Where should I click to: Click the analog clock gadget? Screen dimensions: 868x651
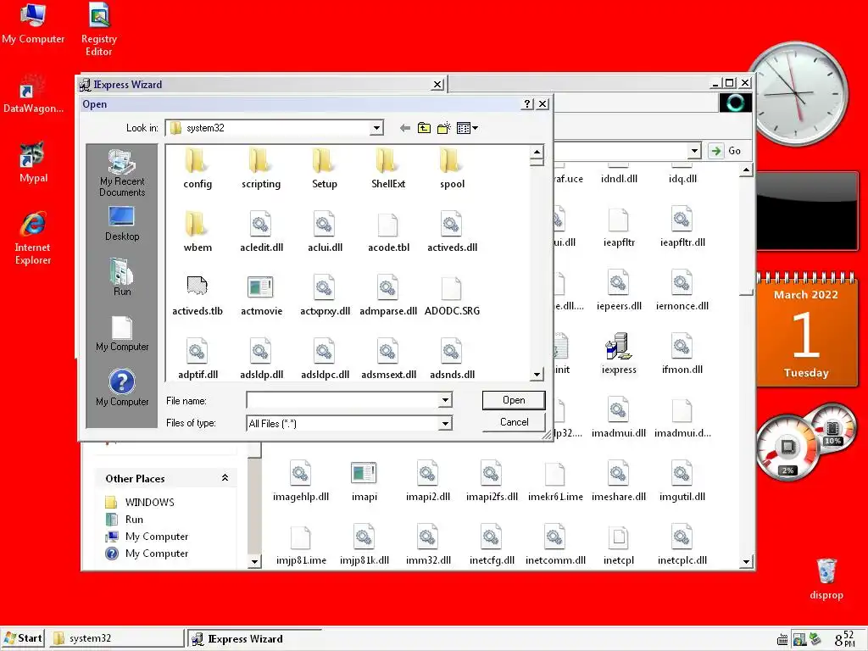click(x=797, y=93)
